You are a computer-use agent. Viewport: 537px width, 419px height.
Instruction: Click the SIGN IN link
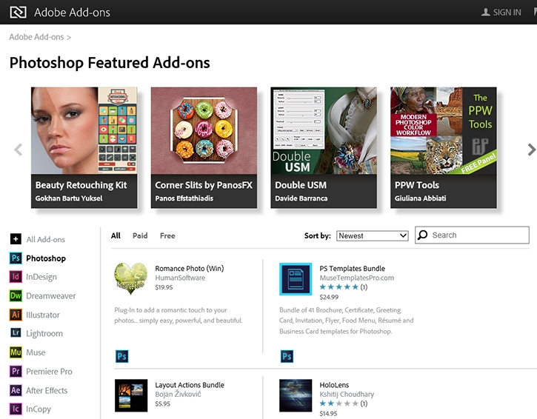click(x=501, y=12)
